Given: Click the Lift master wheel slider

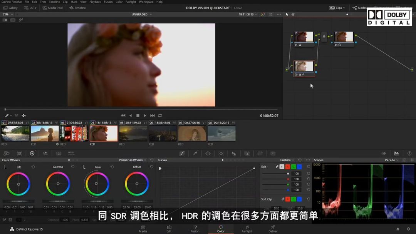Looking at the screenshot, I should (18, 201).
